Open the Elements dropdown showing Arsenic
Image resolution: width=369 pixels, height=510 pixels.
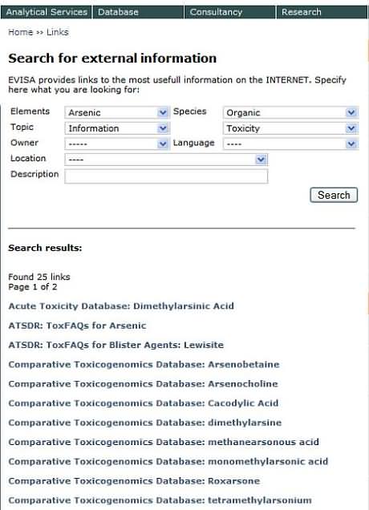(117, 112)
